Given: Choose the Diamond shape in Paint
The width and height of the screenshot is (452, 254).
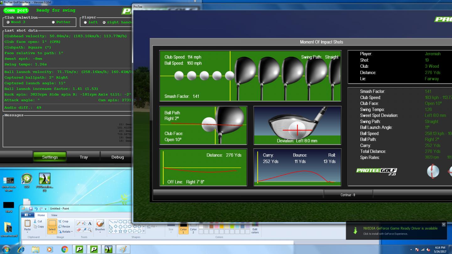Looking at the screenshot, I should [116, 226].
